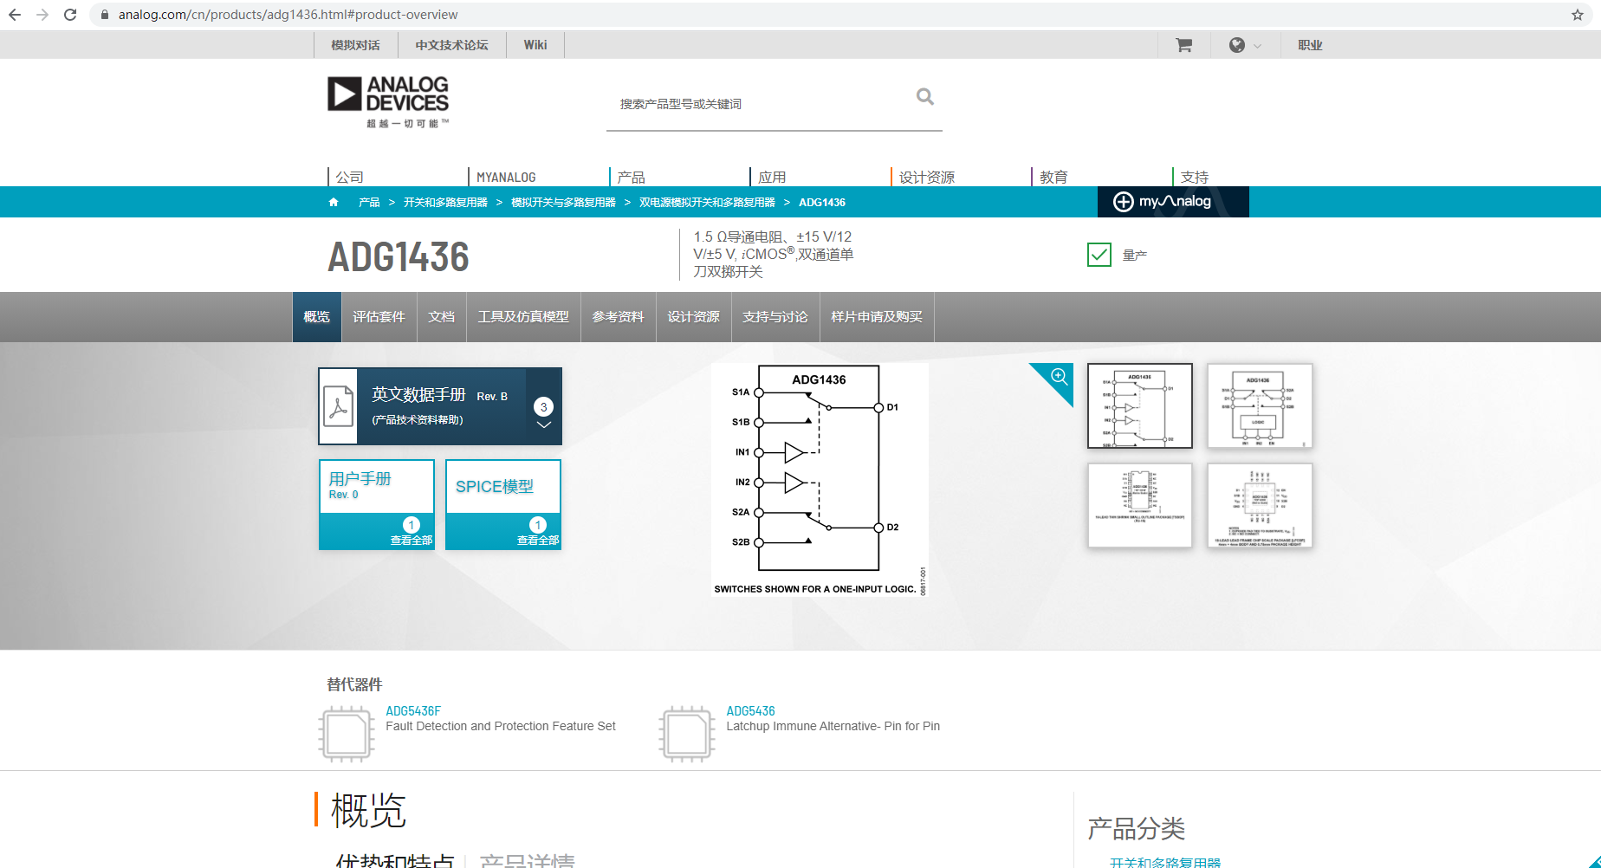Click the PDF icon on 英文数据手册 card
Image resolution: width=1601 pixels, height=868 pixels.
[340, 405]
